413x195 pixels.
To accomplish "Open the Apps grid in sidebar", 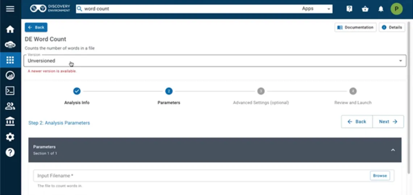I will tap(10, 60).
